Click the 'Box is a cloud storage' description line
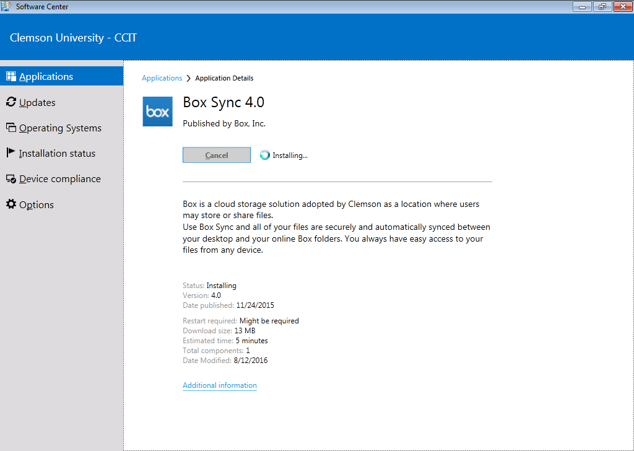Image resolution: width=634 pixels, height=451 pixels. 331,204
